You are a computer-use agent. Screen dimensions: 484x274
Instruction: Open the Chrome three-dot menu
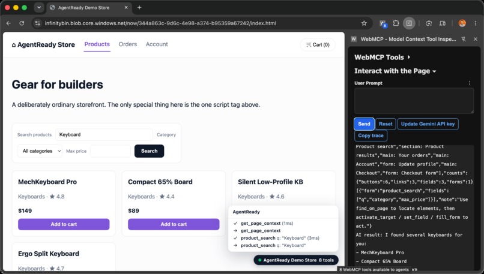[476, 23]
